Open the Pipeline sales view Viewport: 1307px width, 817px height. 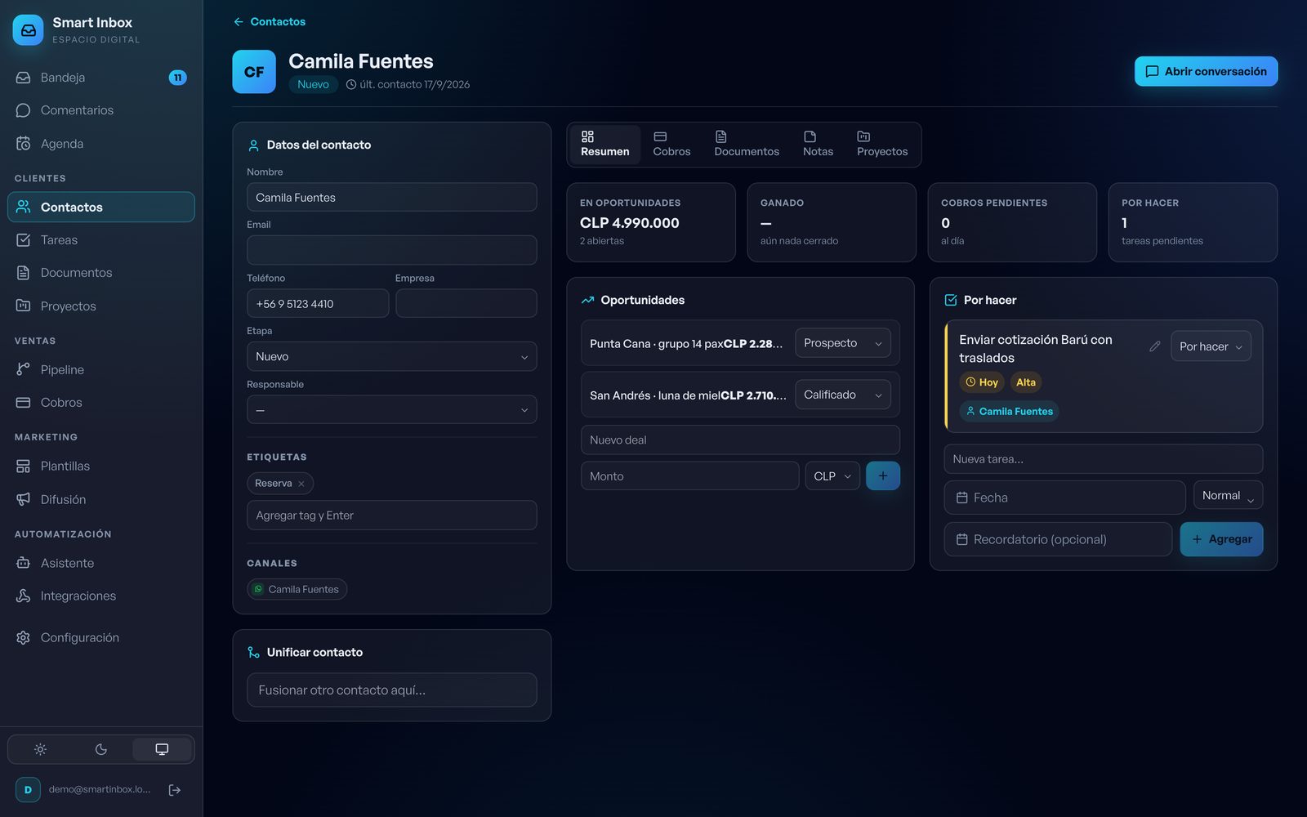(x=101, y=370)
